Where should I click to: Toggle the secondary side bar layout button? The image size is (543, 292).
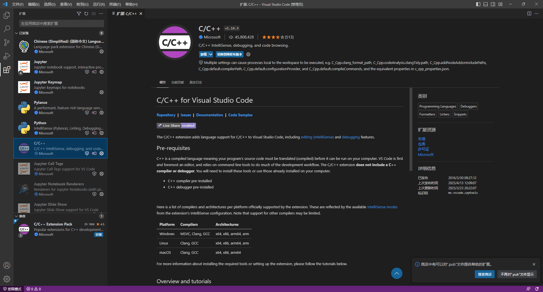(493, 4)
